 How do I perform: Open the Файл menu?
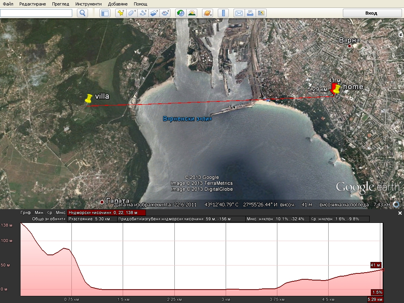[x=8, y=4]
